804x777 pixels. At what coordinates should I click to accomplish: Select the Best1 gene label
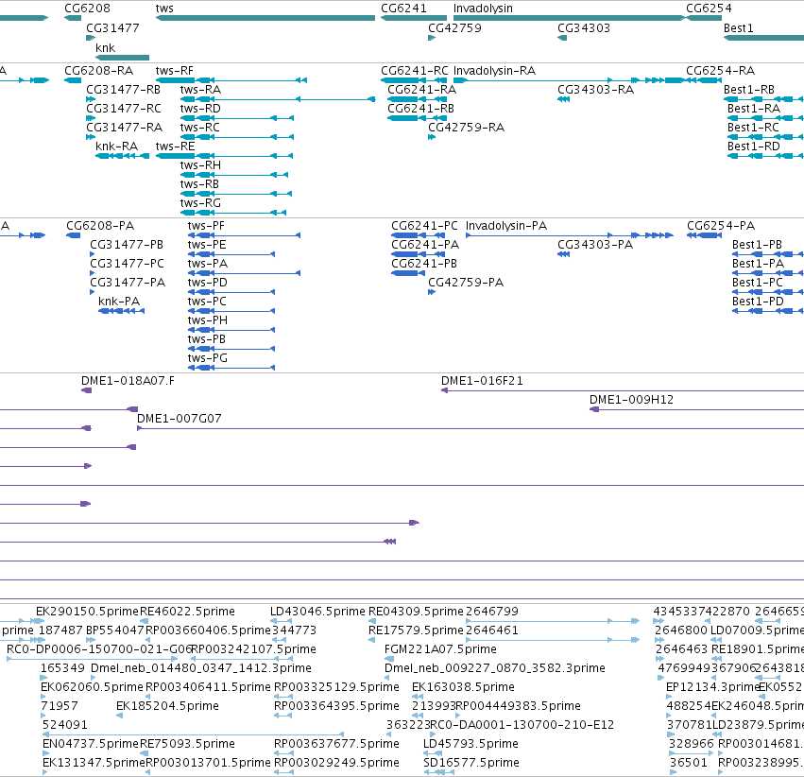(739, 28)
